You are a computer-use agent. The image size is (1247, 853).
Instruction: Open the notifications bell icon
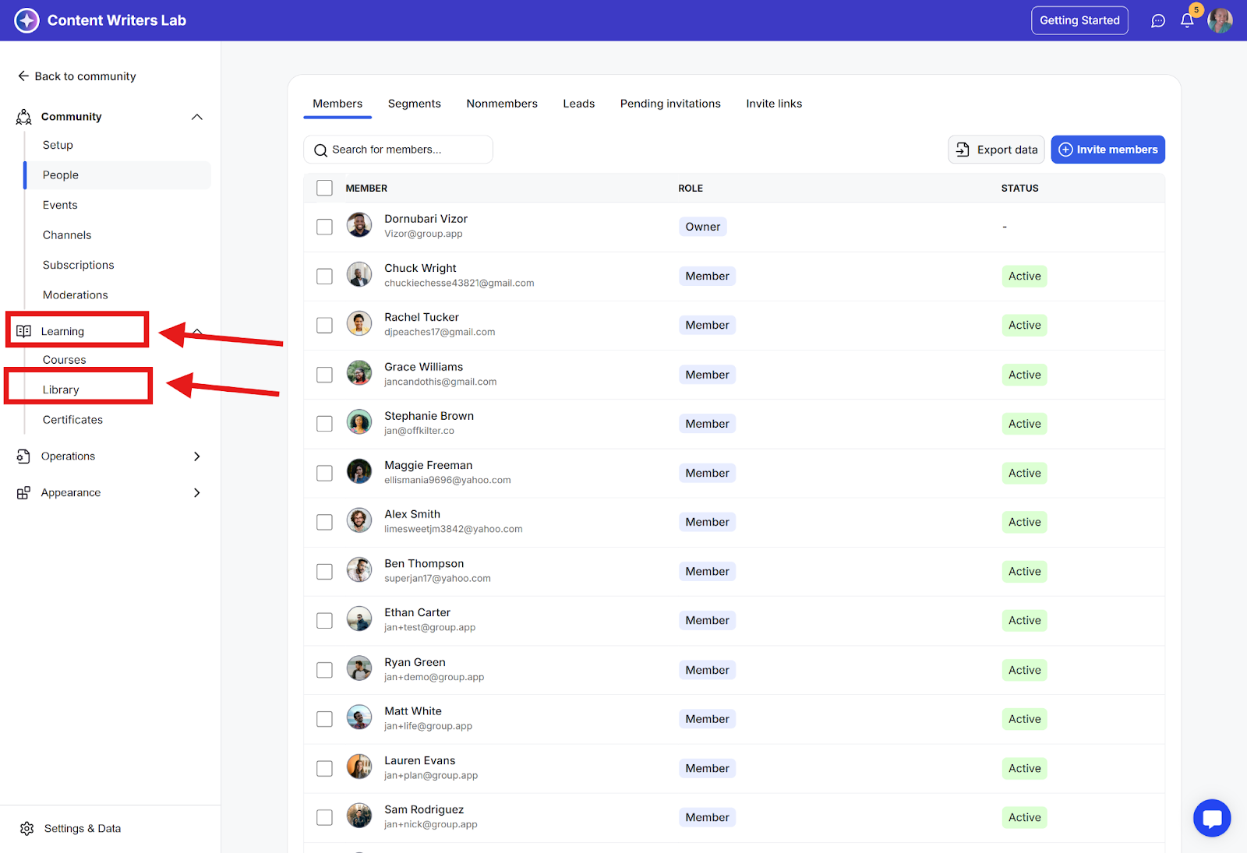click(x=1187, y=21)
